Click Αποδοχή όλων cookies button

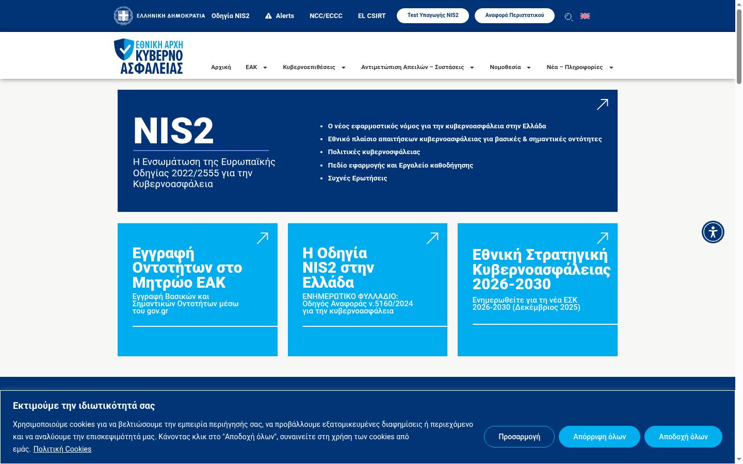pos(683,437)
